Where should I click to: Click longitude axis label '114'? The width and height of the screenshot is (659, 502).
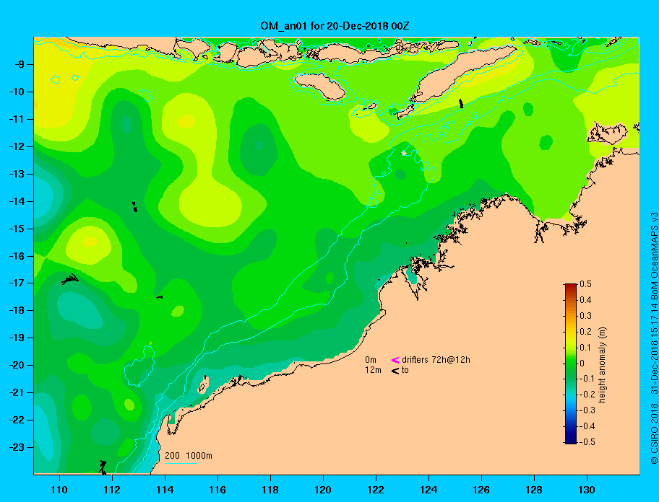click(165, 490)
